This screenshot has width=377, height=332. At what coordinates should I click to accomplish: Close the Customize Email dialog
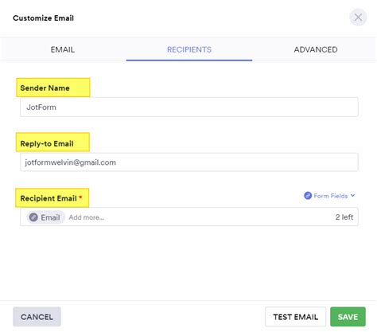358,18
